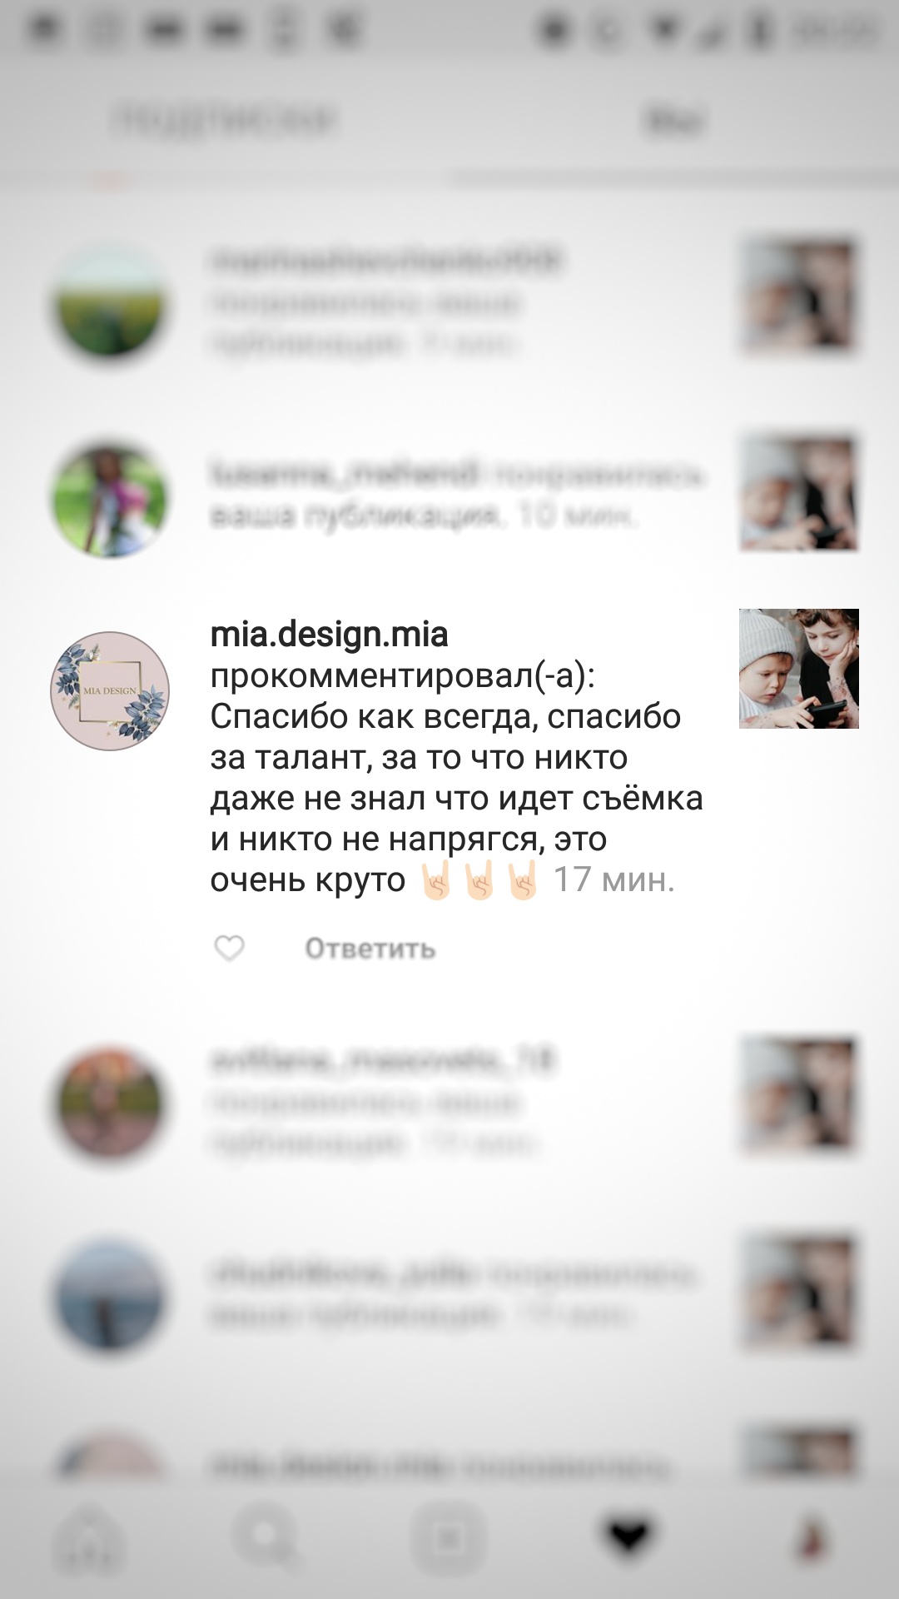The width and height of the screenshot is (899, 1599).
Task: Open the landscape avatar of first notification
Action: coord(111,301)
